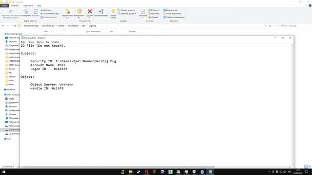The image size is (312, 175).
Task: Switch to Explorer Share (Поделиться) tab
Action: tap(28, 6)
